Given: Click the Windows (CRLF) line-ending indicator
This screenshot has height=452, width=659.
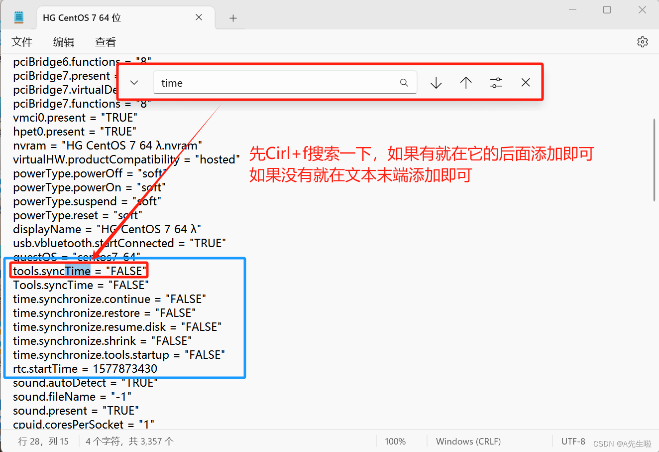Looking at the screenshot, I should point(468,441).
